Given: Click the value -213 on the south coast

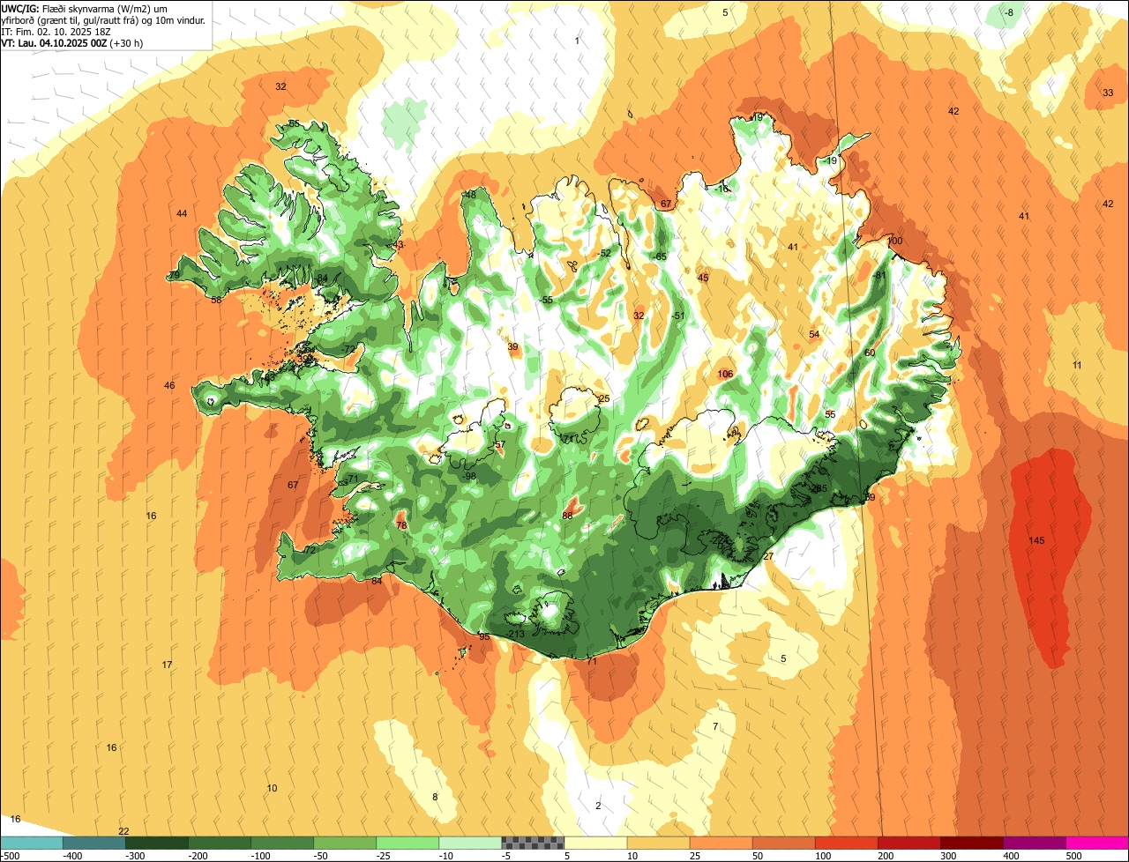Looking at the screenshot, I should click(516, 635).
